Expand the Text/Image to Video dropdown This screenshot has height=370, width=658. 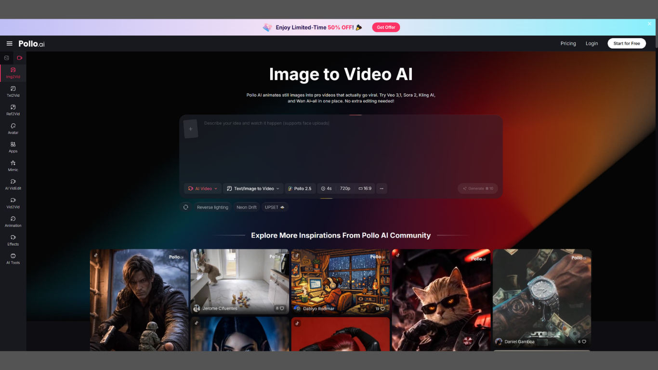pyautogui.click(x=253, y=188)
